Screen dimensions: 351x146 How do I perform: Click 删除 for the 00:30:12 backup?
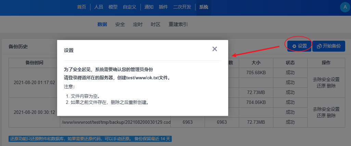tap(331, 116)
